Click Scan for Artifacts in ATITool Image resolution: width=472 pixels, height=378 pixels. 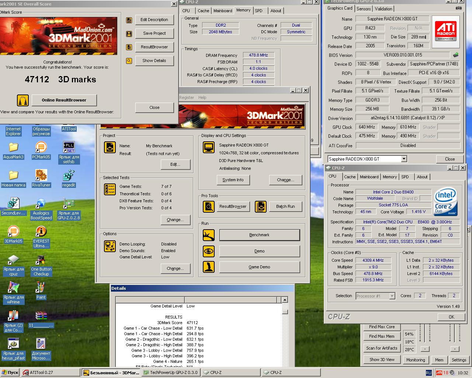pos(382,348)
